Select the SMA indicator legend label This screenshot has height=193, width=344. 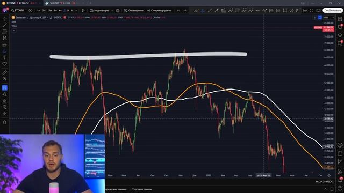13,22
